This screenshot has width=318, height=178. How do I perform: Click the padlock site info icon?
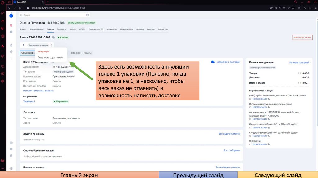pyautogui.click(x=28, y=8)
